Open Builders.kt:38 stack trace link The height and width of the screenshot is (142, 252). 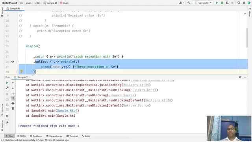pos(158,100)
